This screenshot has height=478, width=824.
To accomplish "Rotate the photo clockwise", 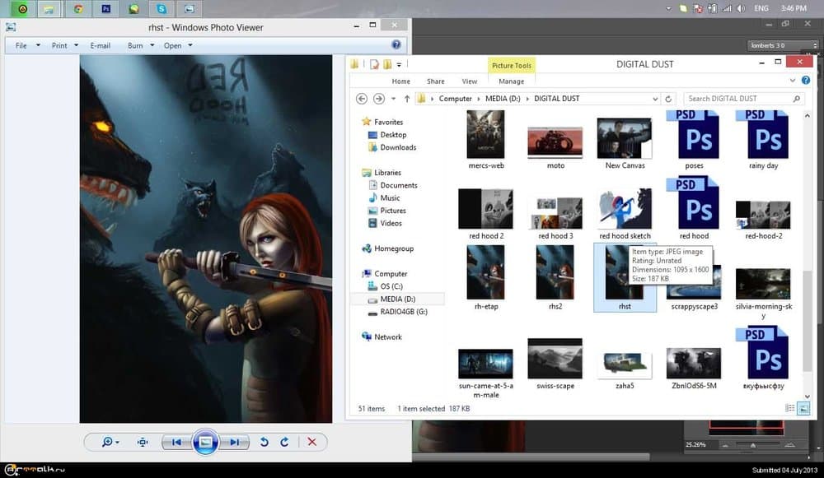I will (x=285, y=443).
